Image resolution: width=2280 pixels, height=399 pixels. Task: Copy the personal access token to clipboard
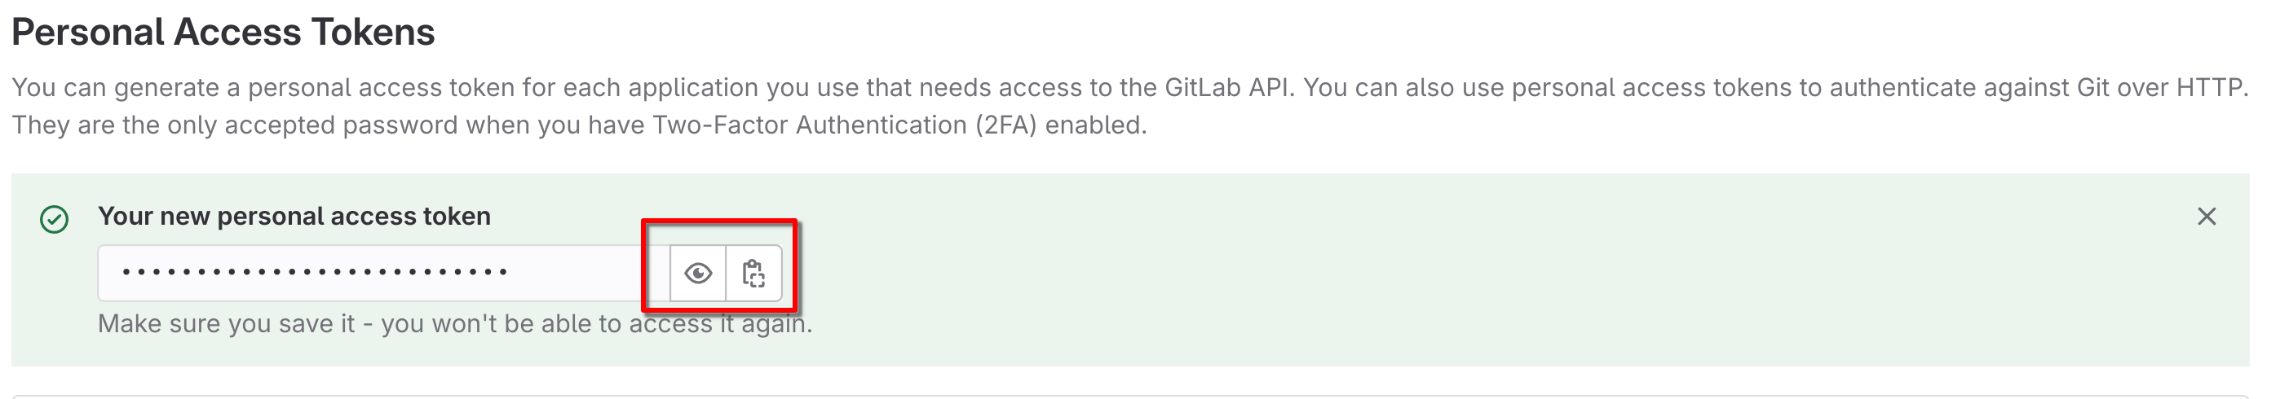point(754,274)
